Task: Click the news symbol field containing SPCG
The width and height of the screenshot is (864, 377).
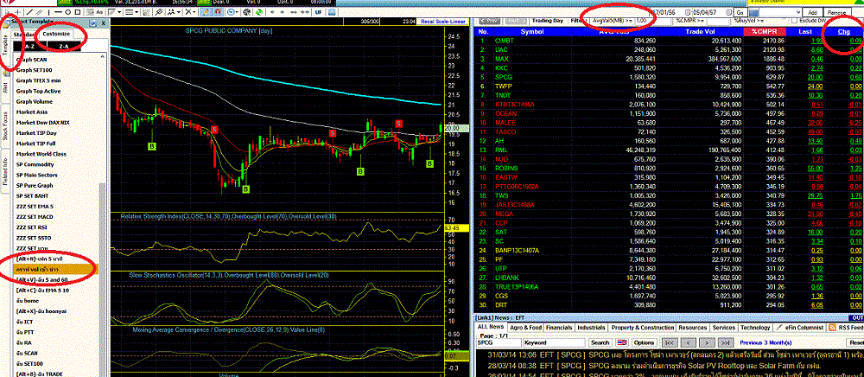Action: pos(499,342)
